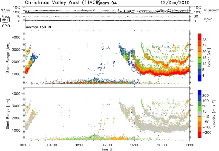Click the '28' tick on the power colorbar
This screenshot has width=219, height=151.
coord(204,40)
